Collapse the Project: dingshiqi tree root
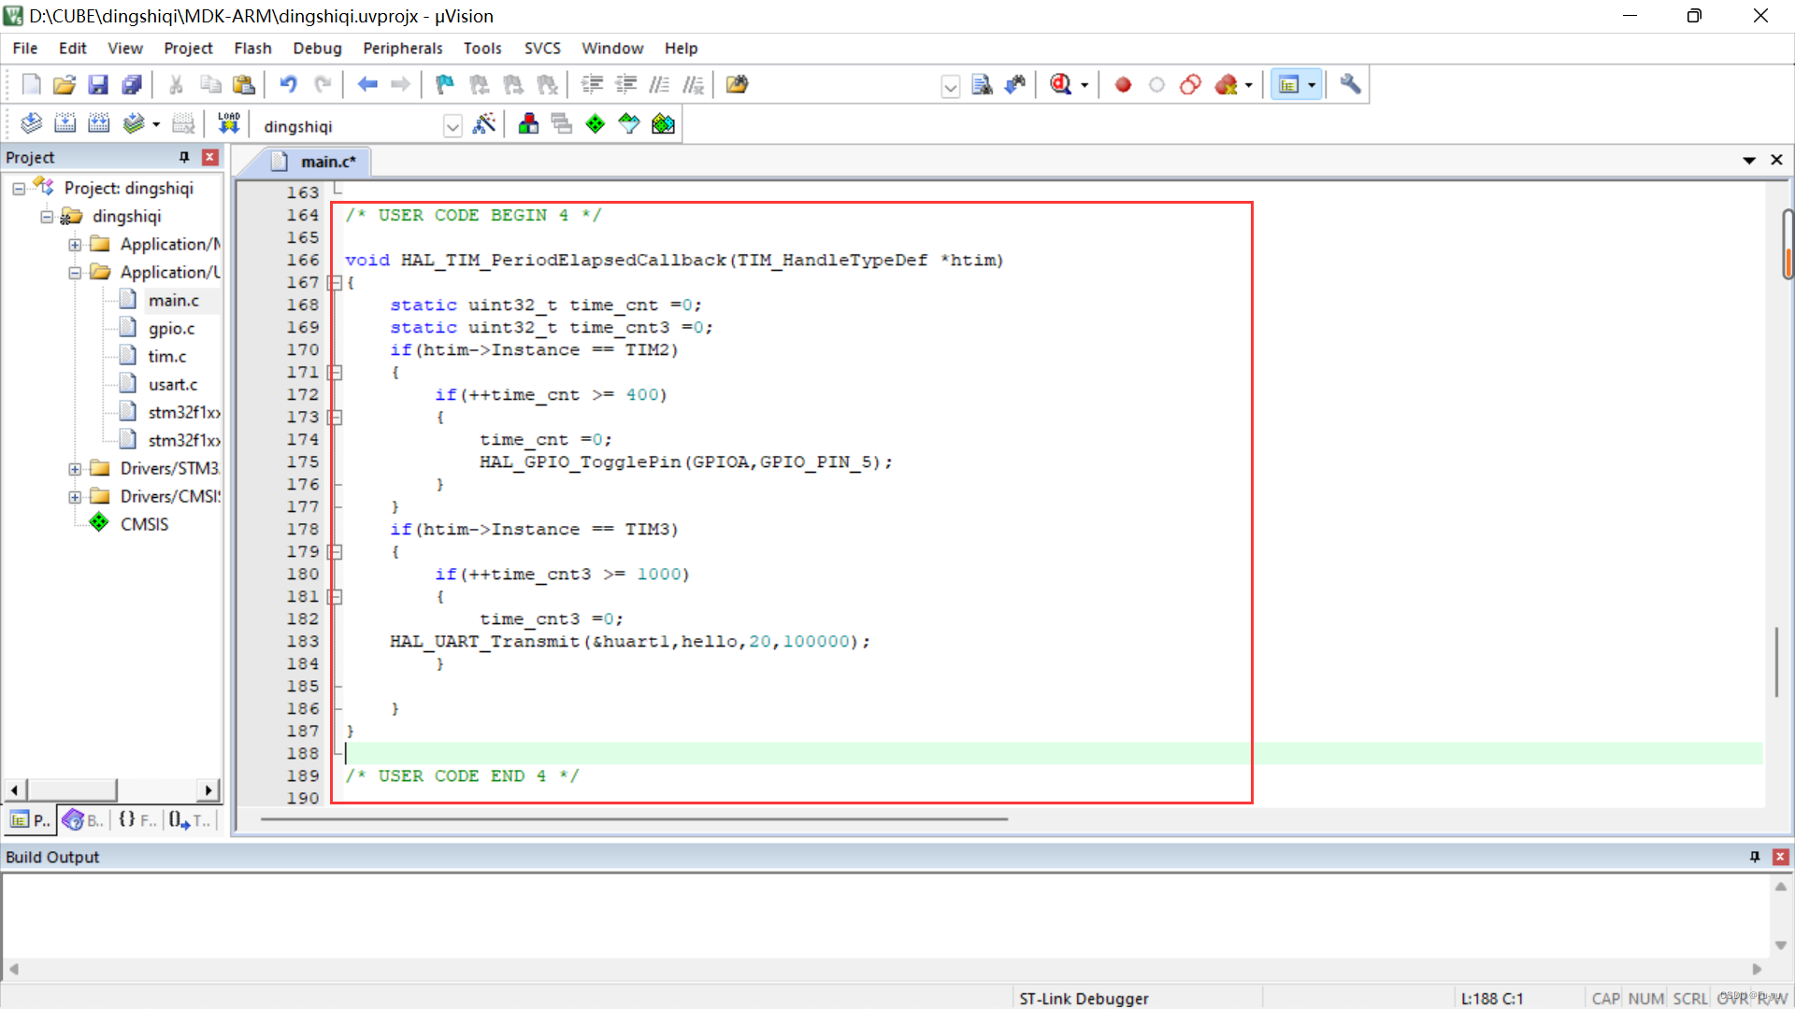 [19, 189]
